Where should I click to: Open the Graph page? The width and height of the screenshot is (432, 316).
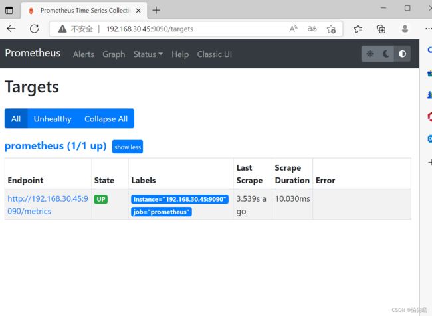(114, 54)
